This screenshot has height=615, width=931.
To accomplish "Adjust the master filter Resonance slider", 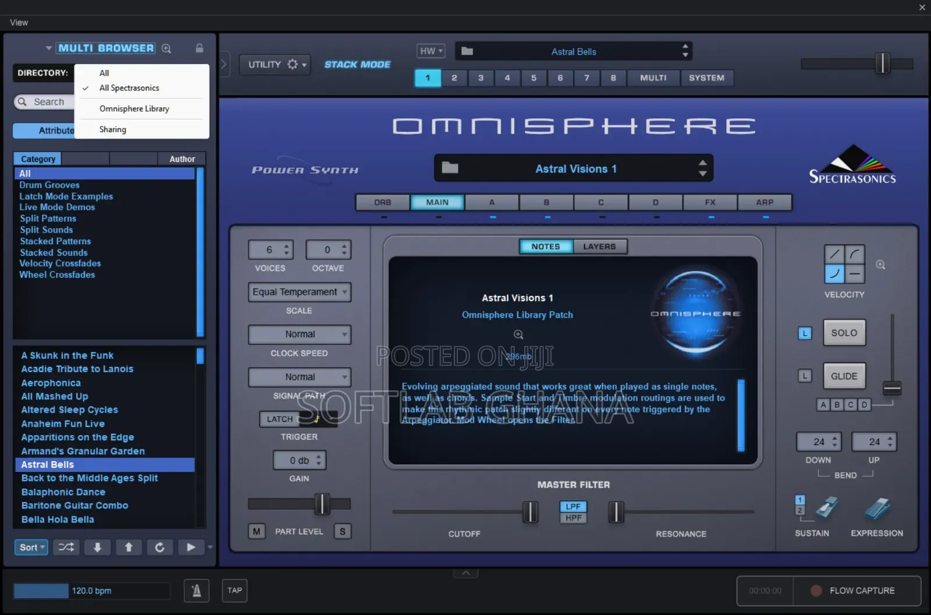I will click(x=616, y=512).
